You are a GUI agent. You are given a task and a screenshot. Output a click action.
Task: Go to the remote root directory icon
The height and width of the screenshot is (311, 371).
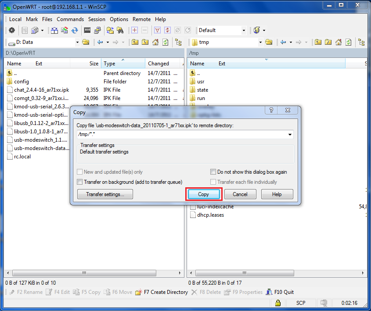click(328, 42)
